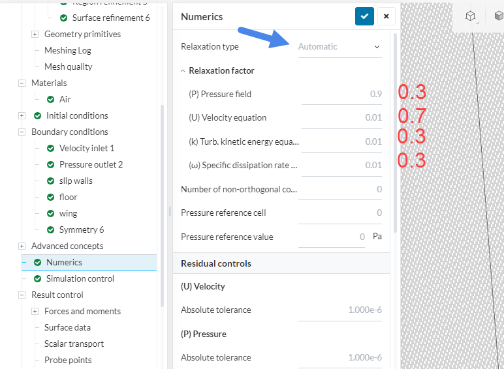Click the green check beside Simulation control
The width and height of the screenshot is (504, 369).
pyautogui.click(x=38, y=278)
